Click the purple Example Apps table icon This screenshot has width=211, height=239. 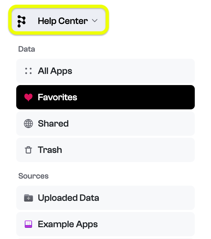[28, 224]
